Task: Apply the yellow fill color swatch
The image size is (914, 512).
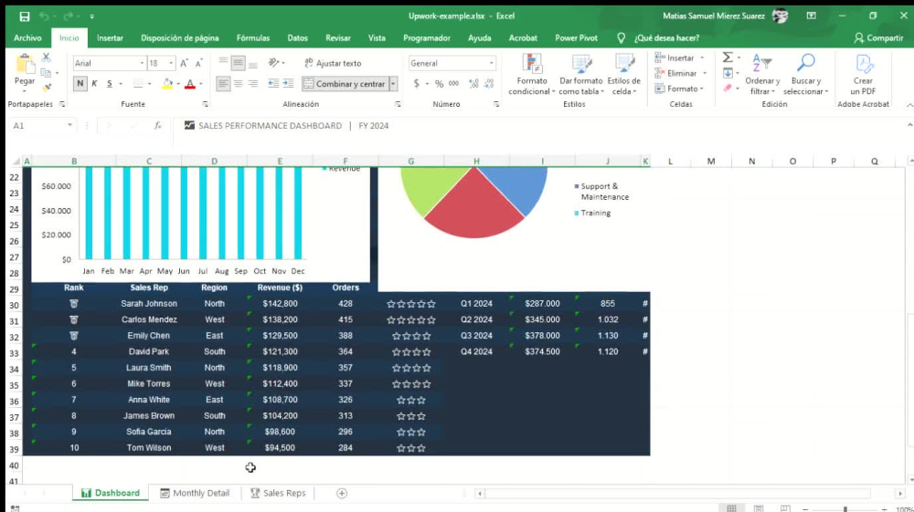Action: click(167, 84)
